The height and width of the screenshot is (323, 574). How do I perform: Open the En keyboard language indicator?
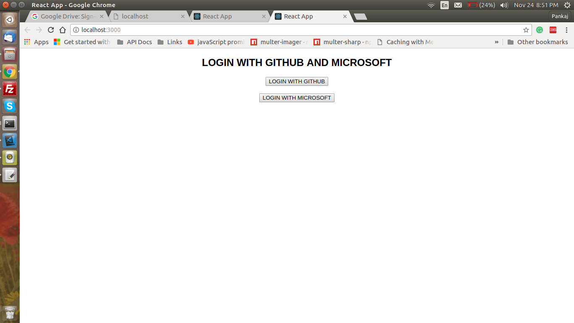pos(445,5)
